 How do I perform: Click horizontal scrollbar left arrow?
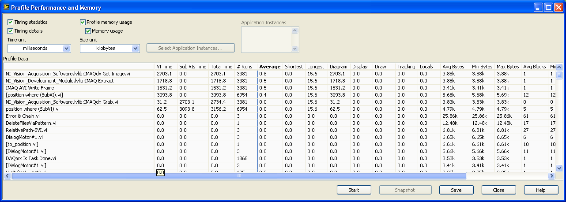coord(7,176)
